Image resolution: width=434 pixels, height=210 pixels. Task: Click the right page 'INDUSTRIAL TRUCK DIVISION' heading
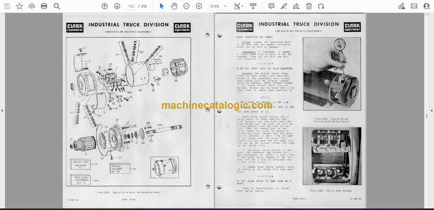pos(298,25)
